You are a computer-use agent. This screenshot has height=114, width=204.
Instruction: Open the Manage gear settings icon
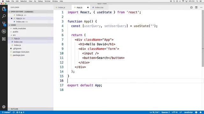(4, 107)
